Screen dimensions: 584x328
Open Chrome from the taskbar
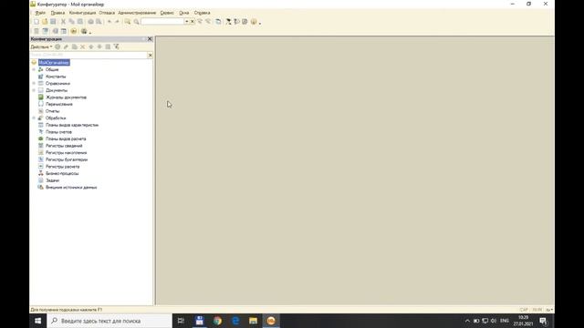pos(217,321)
